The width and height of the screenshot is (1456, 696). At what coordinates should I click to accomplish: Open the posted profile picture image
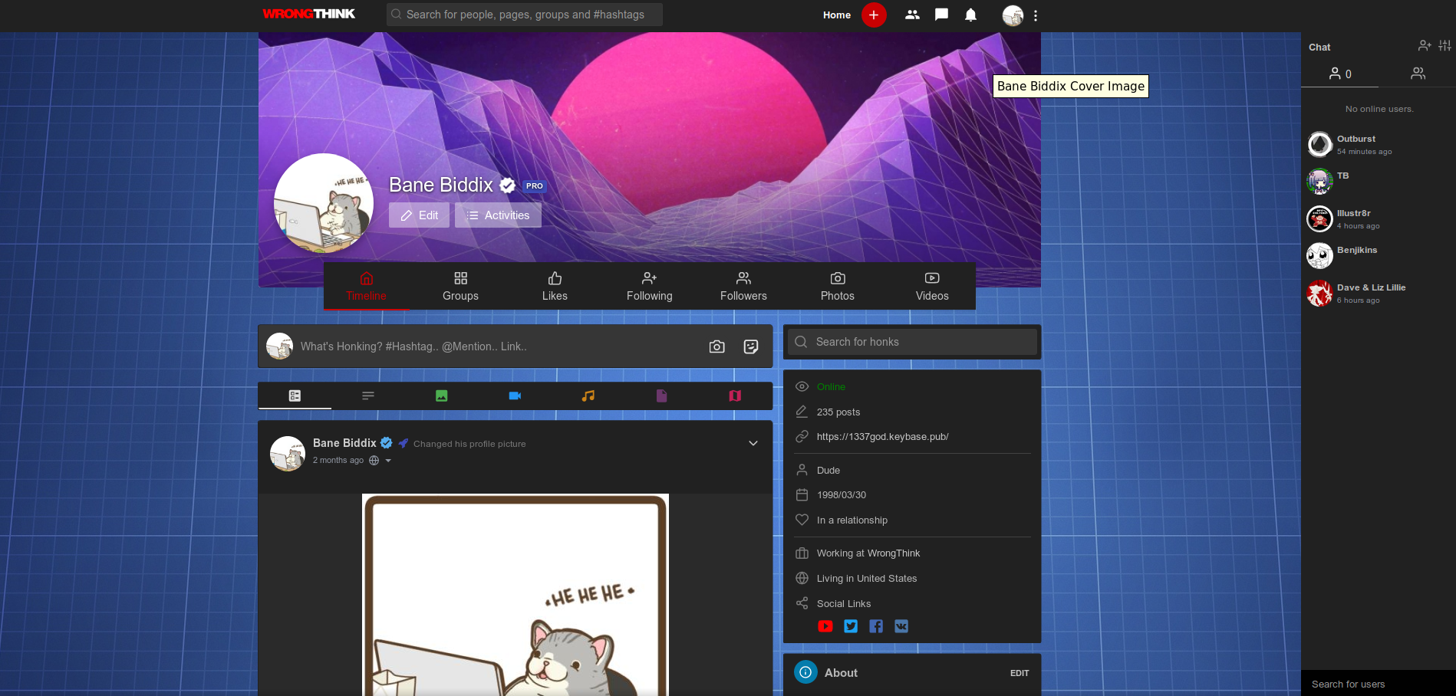pos(516,595)
